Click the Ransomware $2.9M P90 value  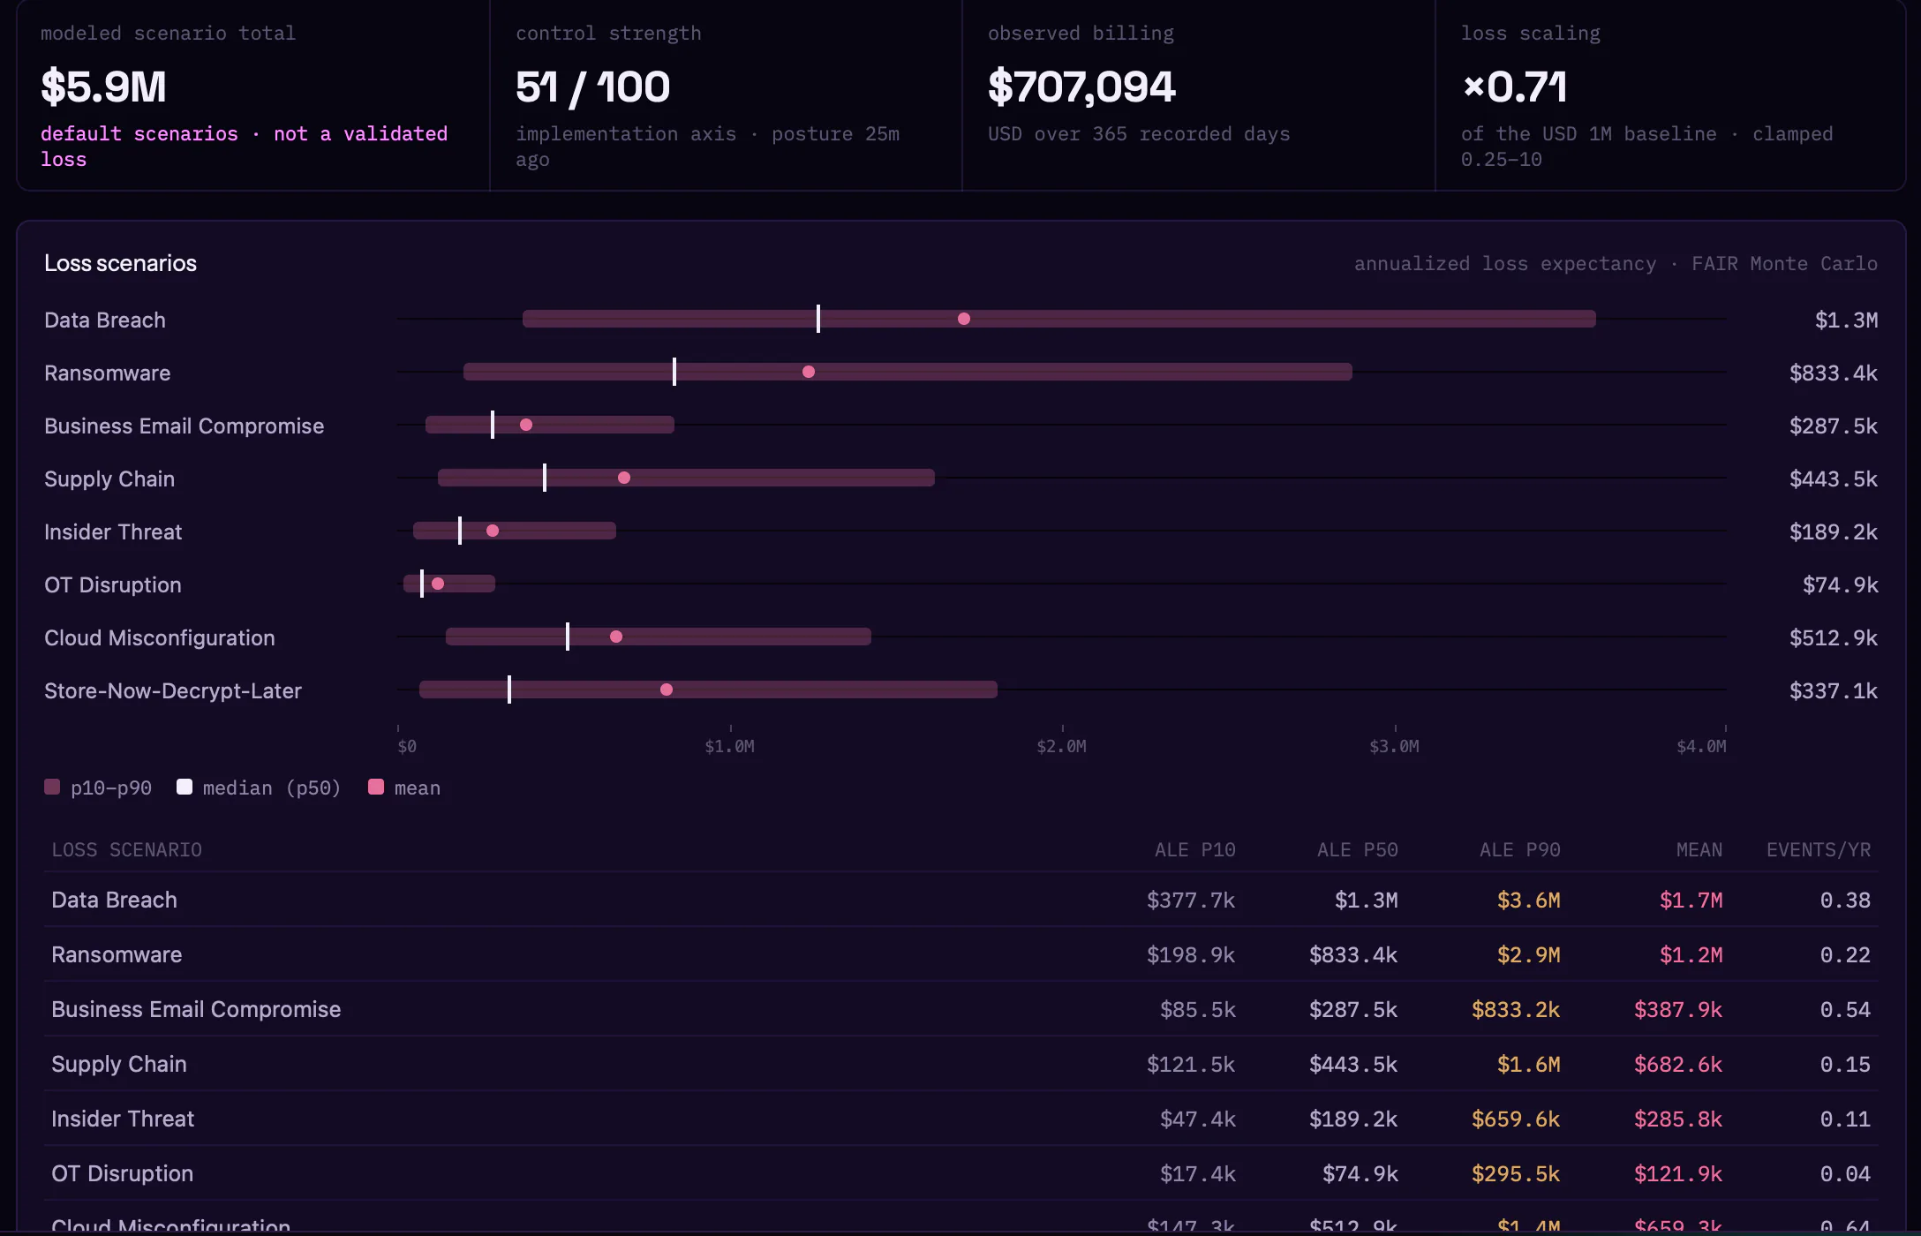pos(1529,954)
